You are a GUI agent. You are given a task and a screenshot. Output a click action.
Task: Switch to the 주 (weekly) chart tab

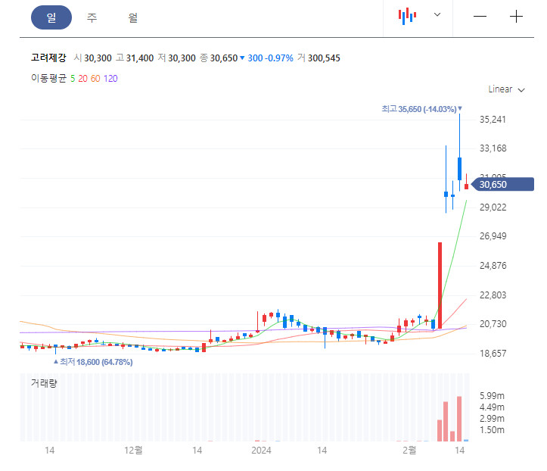pyautogui.click(x=92, y=17)
